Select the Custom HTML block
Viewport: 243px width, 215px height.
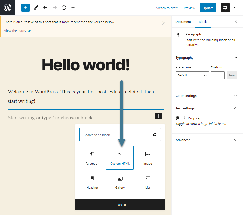pos(120,158)
